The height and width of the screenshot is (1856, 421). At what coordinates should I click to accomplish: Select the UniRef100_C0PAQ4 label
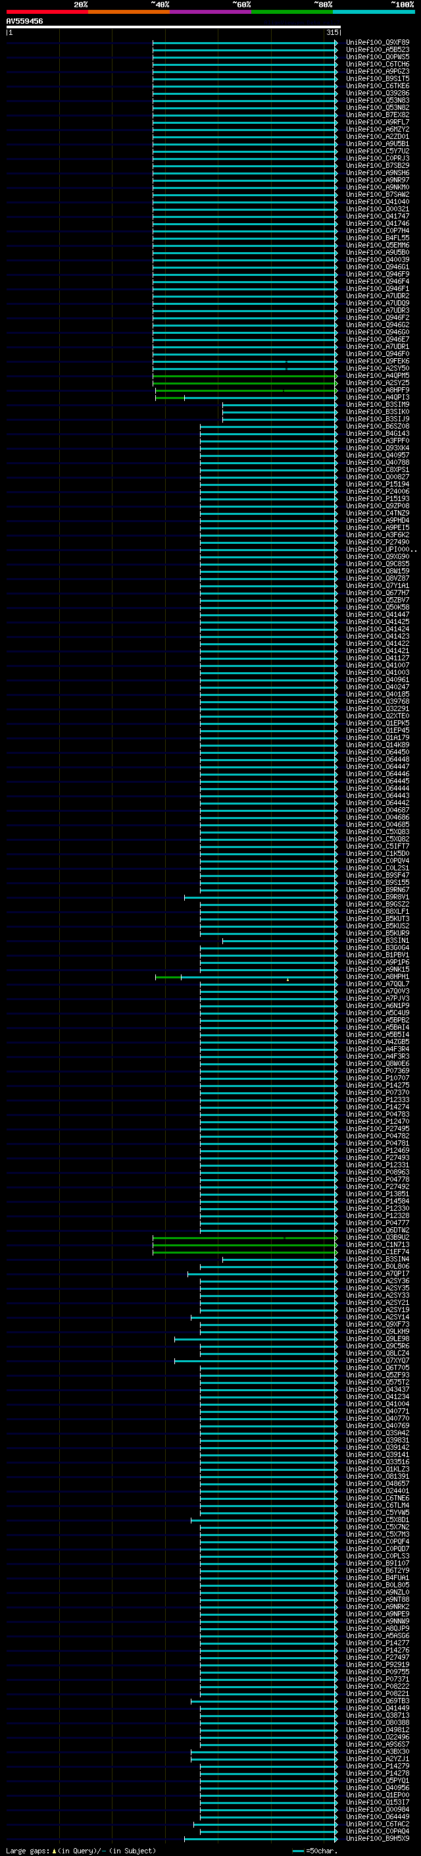378,1832
